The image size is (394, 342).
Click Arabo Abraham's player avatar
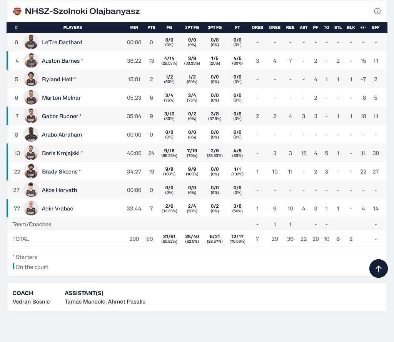pyautogui.click(x=31, y=135)
